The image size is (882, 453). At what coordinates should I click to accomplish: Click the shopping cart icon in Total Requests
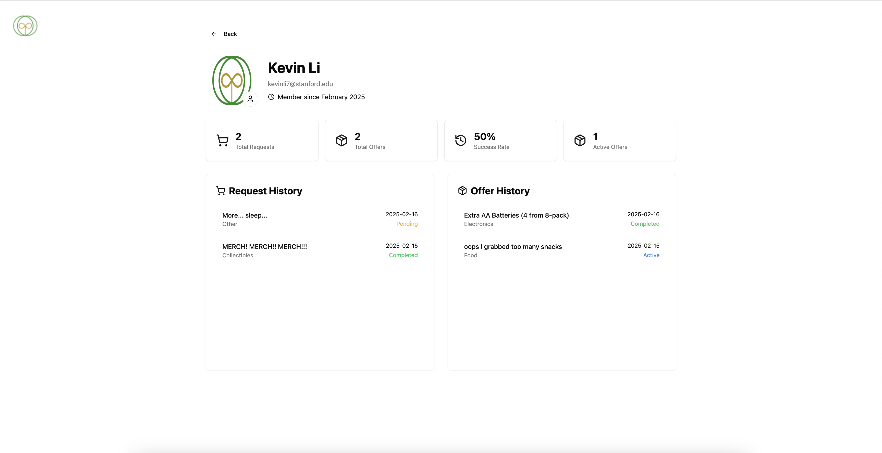coord(223,140)
